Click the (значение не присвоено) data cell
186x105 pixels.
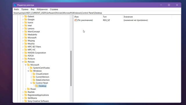(136, 20)
